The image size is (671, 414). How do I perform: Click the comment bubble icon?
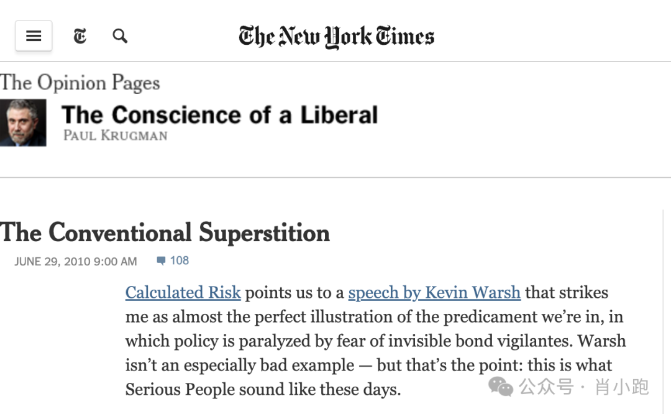(x=162, y=260)
